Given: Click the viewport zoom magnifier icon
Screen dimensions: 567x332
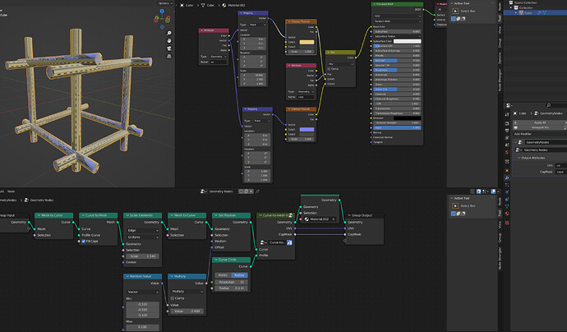Looking at the screenshot, I should [x=169, y=33].
